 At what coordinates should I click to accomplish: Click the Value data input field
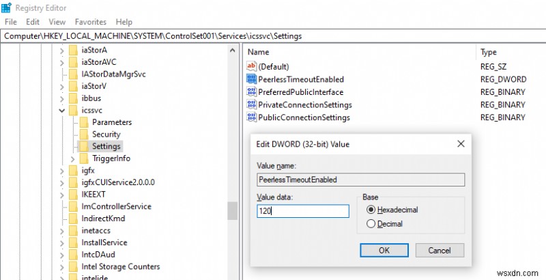tap(303, 211)
